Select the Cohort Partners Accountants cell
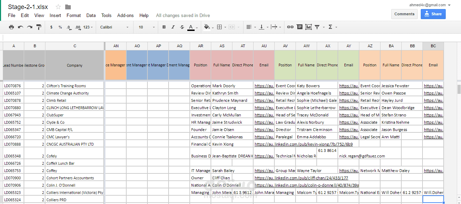Screen dimensions: 461x204 point(75,178)
